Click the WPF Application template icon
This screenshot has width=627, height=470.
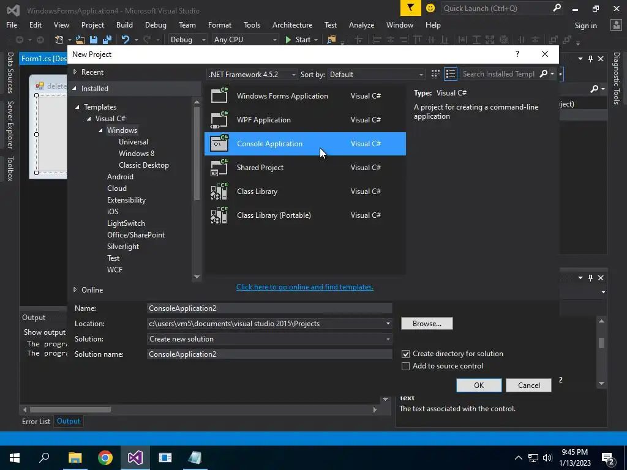tap(219, 119)
